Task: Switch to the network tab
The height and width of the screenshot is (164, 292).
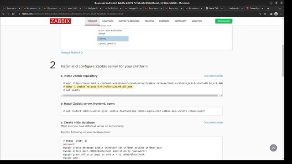Action: [234, 8]
